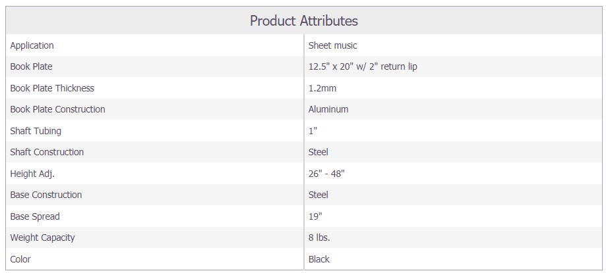This screenshot has width=606, height=273.
Task: Select the 26" - 48" height value
Action: coord(326,174)
